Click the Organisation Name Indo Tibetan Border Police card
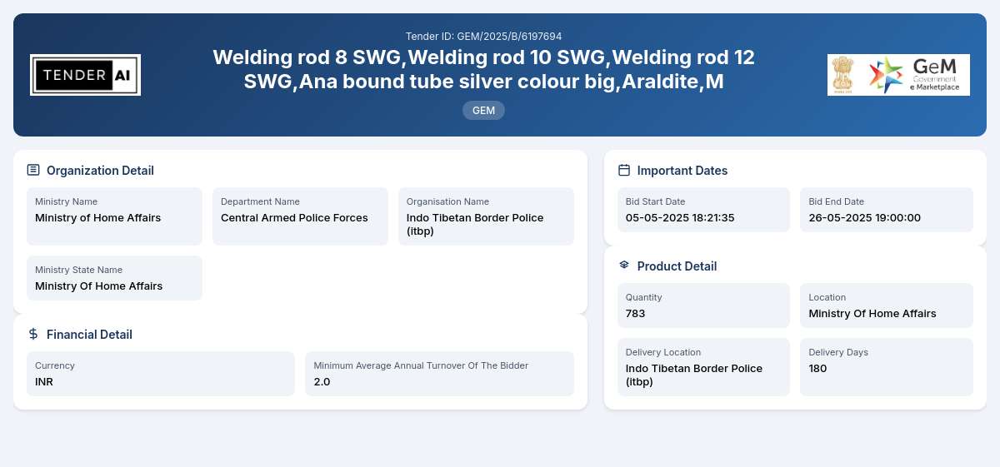The height and width of the screenshot is (467, 1000). pos(486,216)
